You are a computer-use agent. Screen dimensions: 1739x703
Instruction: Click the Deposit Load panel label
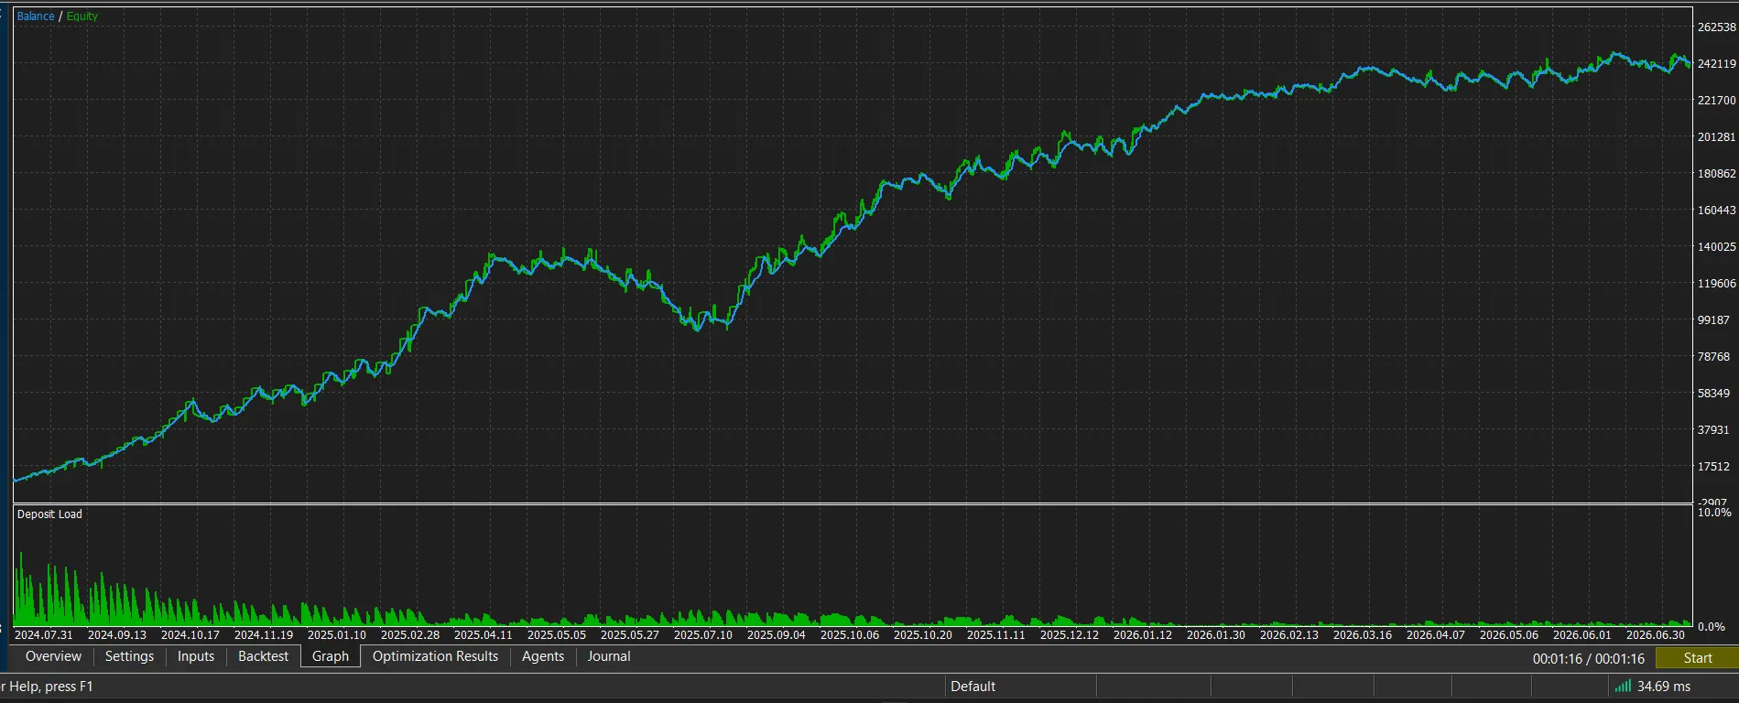pyautogui.click(x=49, y=514)
